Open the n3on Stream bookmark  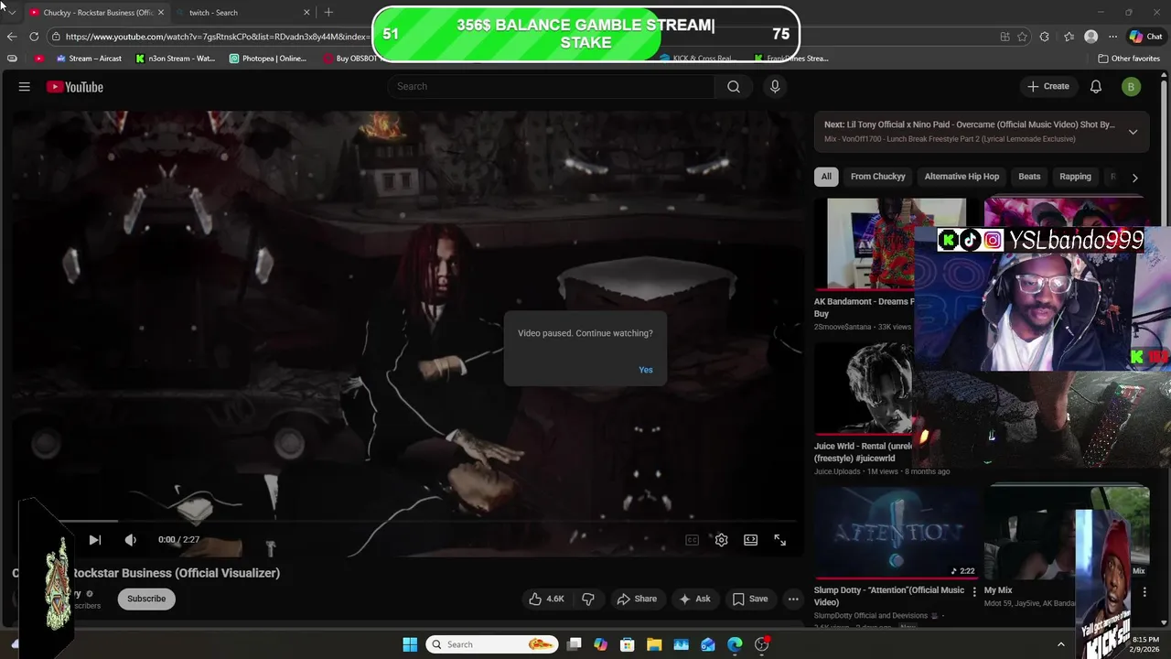pyautogui.click(x=175, y=59)
